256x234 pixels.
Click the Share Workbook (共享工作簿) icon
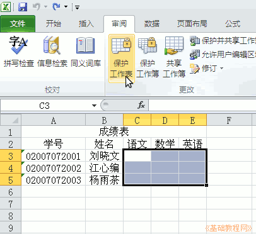coord(174,57)
